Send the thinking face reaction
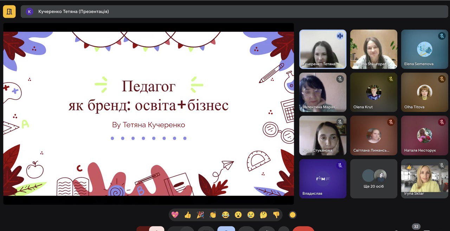Image resolution: width=450 pixels, height=231 pixels. pyautogui.click(x=263, y=214)
